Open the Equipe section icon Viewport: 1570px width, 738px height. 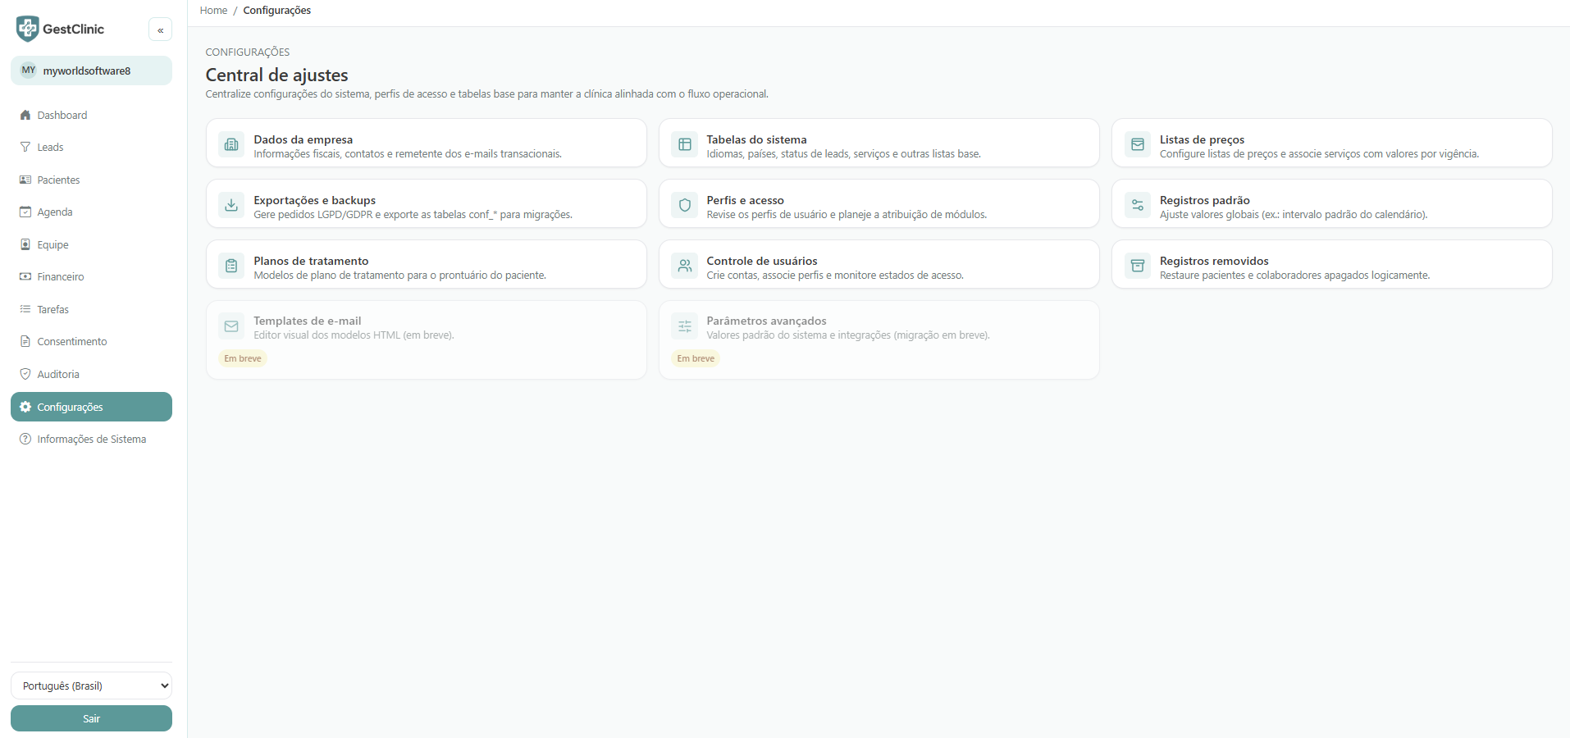(26, 244)
